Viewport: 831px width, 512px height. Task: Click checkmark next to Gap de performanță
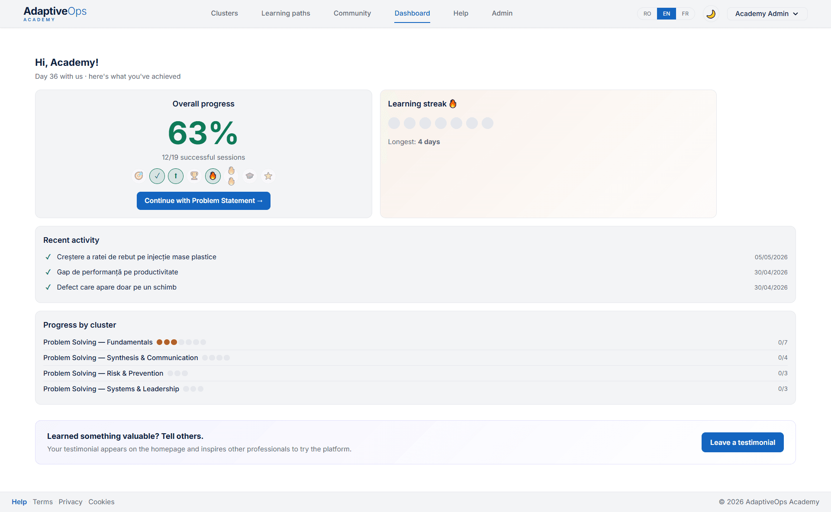(x=48, y=272)
